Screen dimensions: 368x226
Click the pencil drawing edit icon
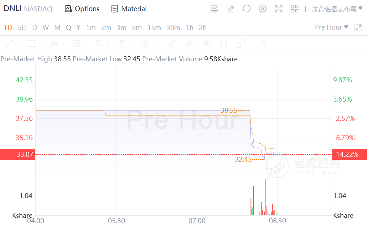click(x=230, y=9)
